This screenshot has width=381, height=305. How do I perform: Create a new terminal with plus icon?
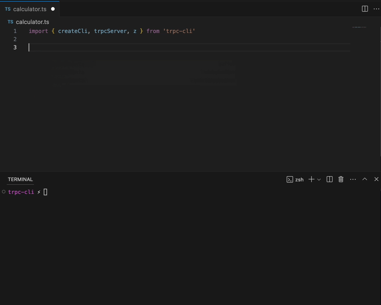pos(311,179)
